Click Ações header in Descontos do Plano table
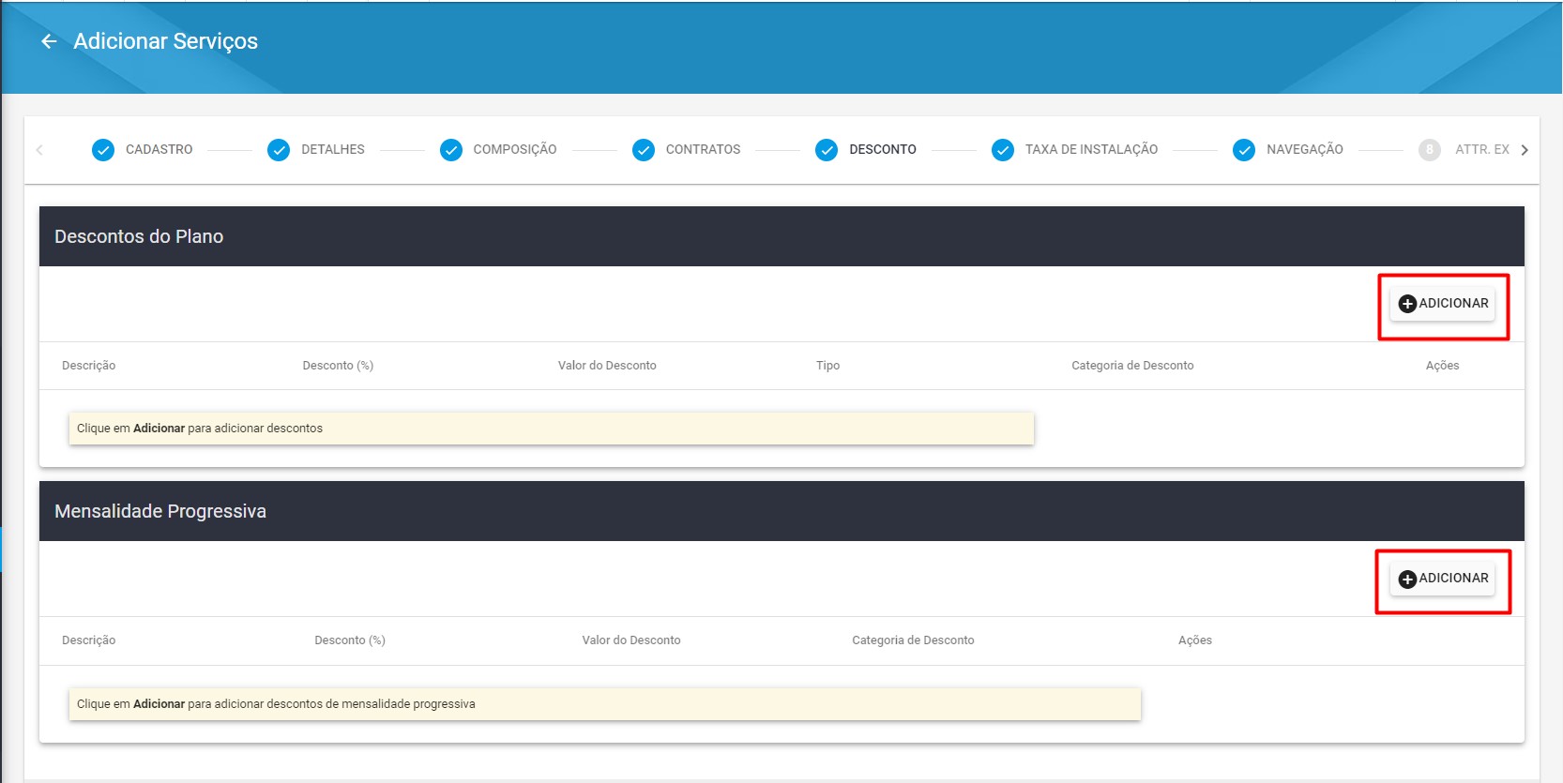This screenshot has height=783, width=1563. (x=1442, y=366)
